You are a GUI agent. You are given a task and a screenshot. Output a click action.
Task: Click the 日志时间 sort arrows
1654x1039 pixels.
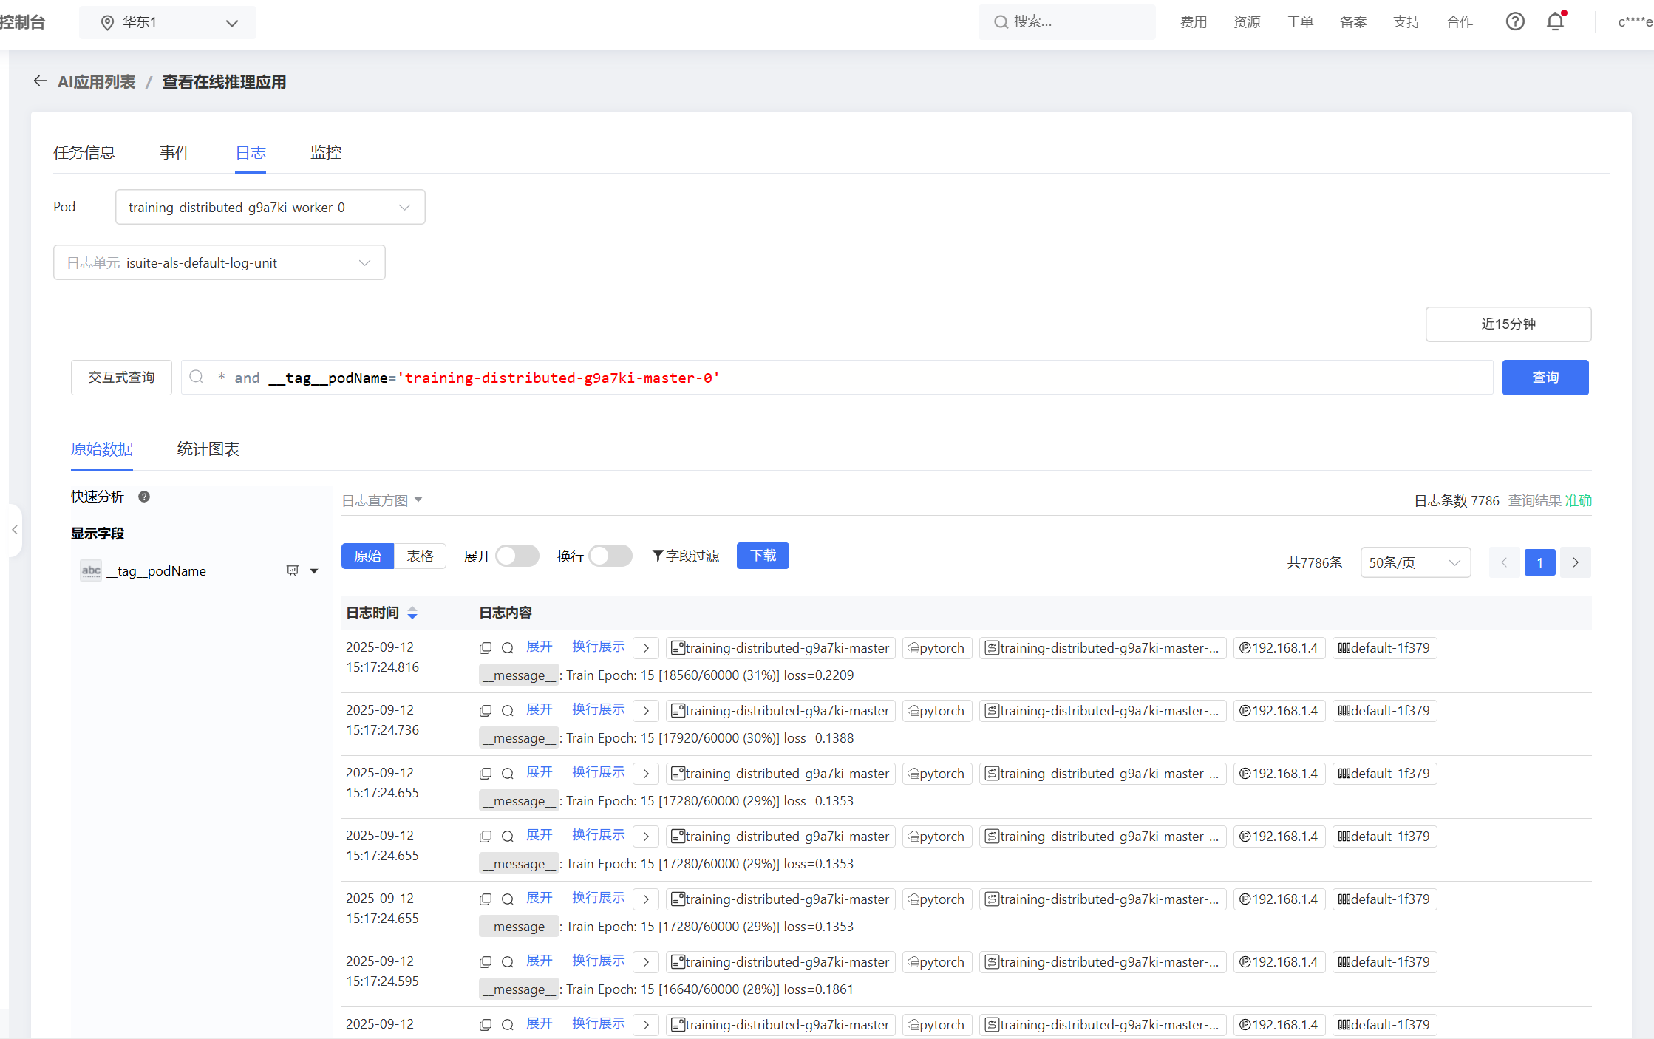pos(412,613)
